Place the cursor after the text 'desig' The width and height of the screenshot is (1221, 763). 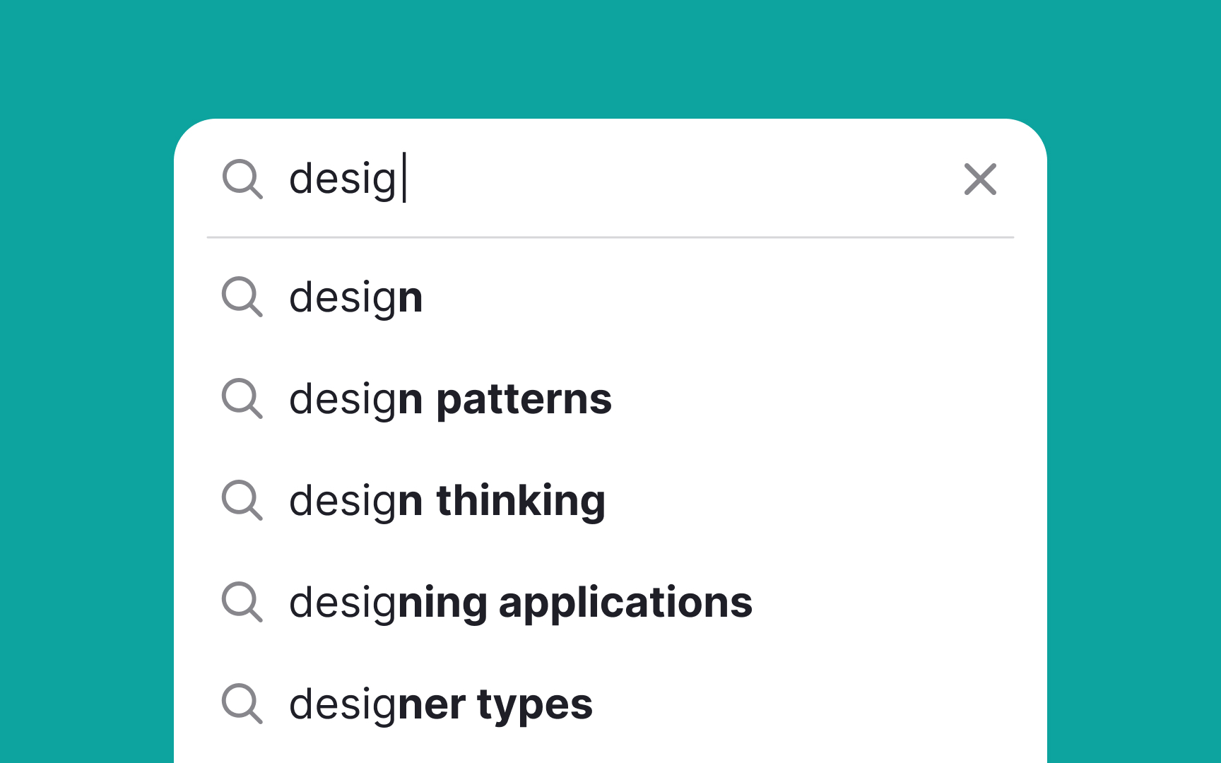(x=403, y=180)
